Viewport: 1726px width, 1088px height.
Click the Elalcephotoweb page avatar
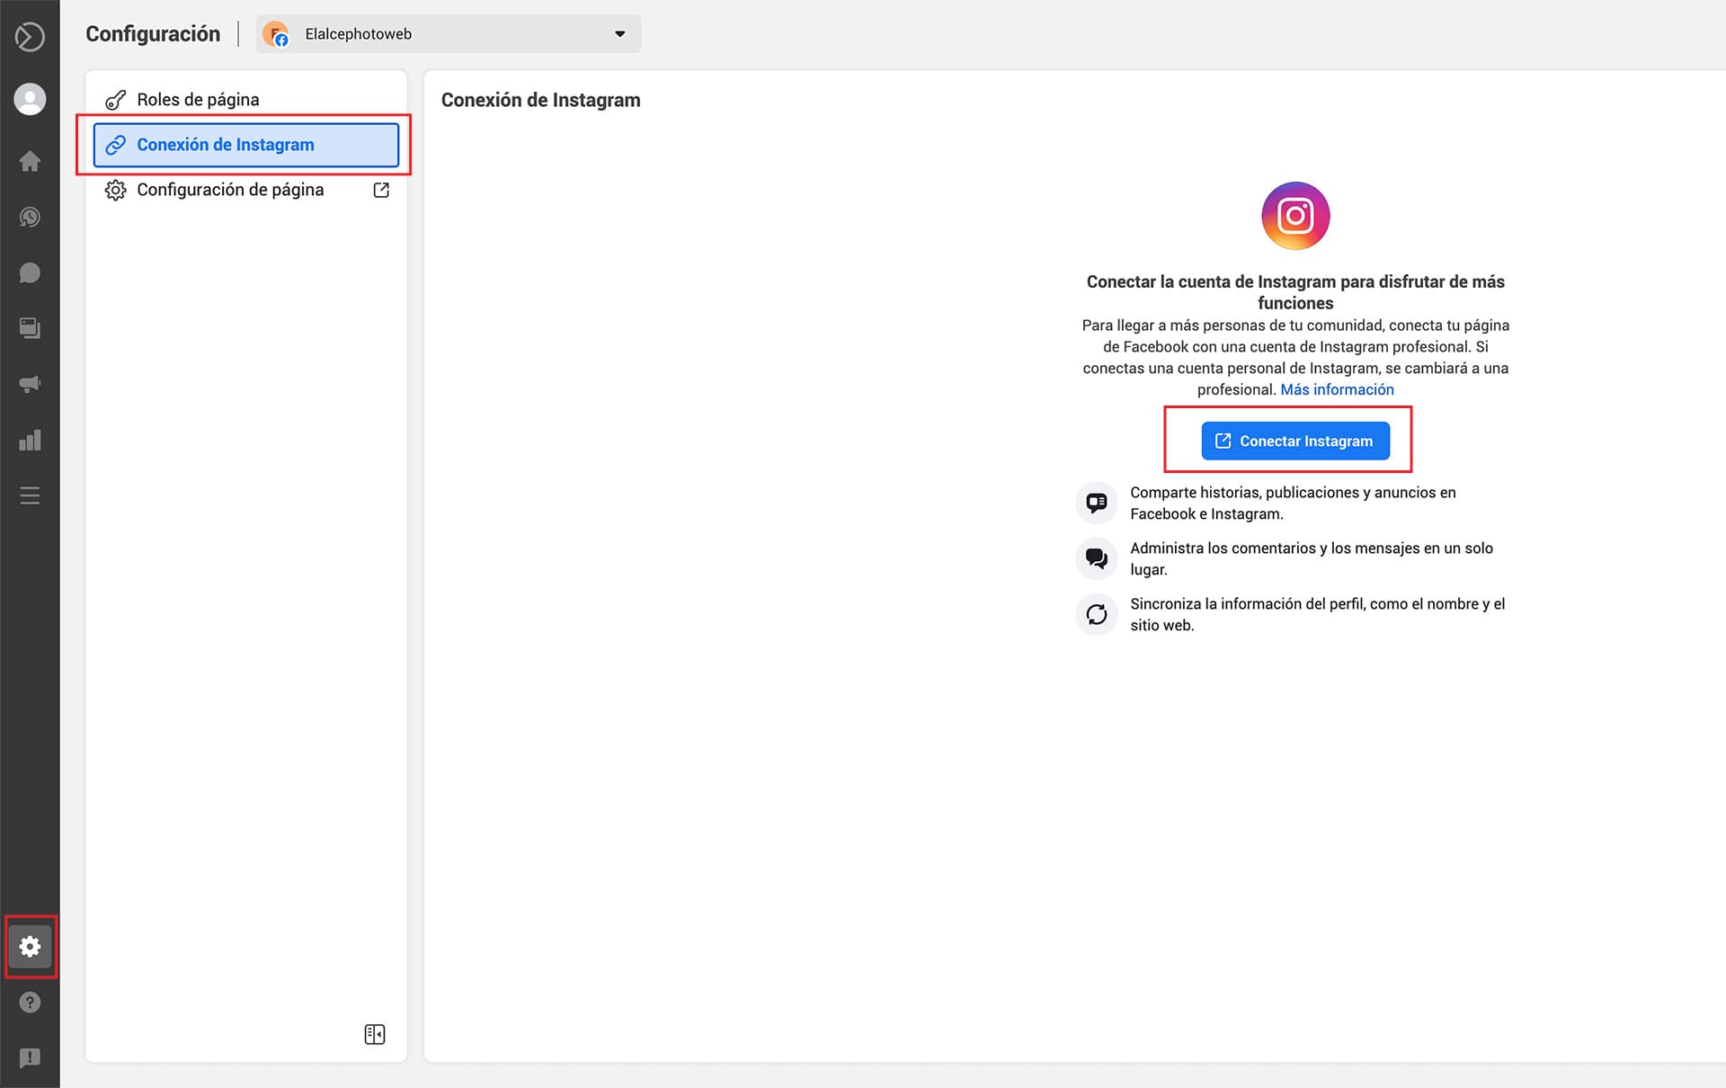point(276,34)
